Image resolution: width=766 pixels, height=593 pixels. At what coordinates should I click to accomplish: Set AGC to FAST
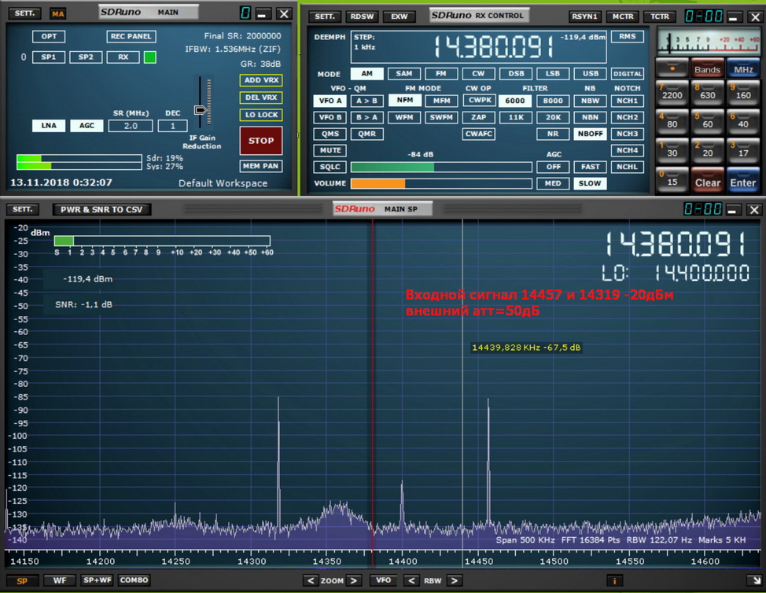(590, 167)
